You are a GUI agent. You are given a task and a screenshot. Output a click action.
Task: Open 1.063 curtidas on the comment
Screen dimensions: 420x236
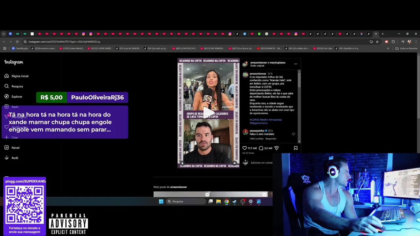257,139
